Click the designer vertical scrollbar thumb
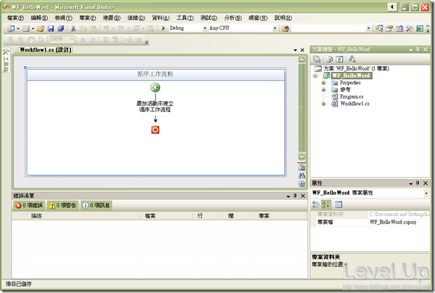 tap(301, 108)
